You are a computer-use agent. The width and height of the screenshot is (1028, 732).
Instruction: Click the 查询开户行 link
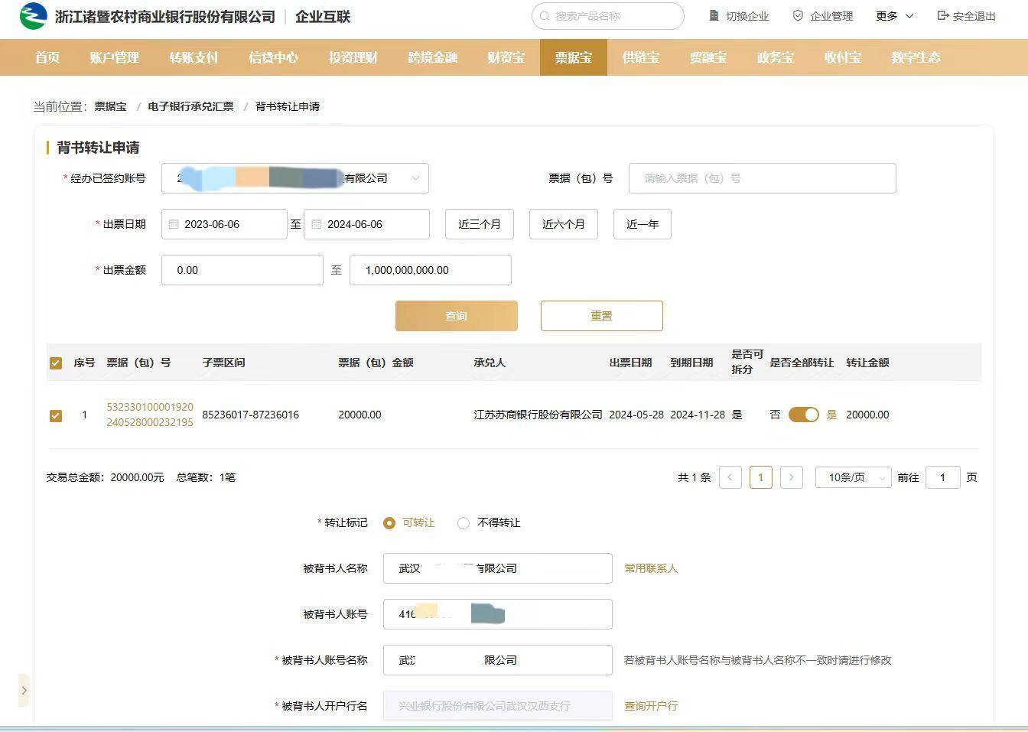click(x=651, y=706)
